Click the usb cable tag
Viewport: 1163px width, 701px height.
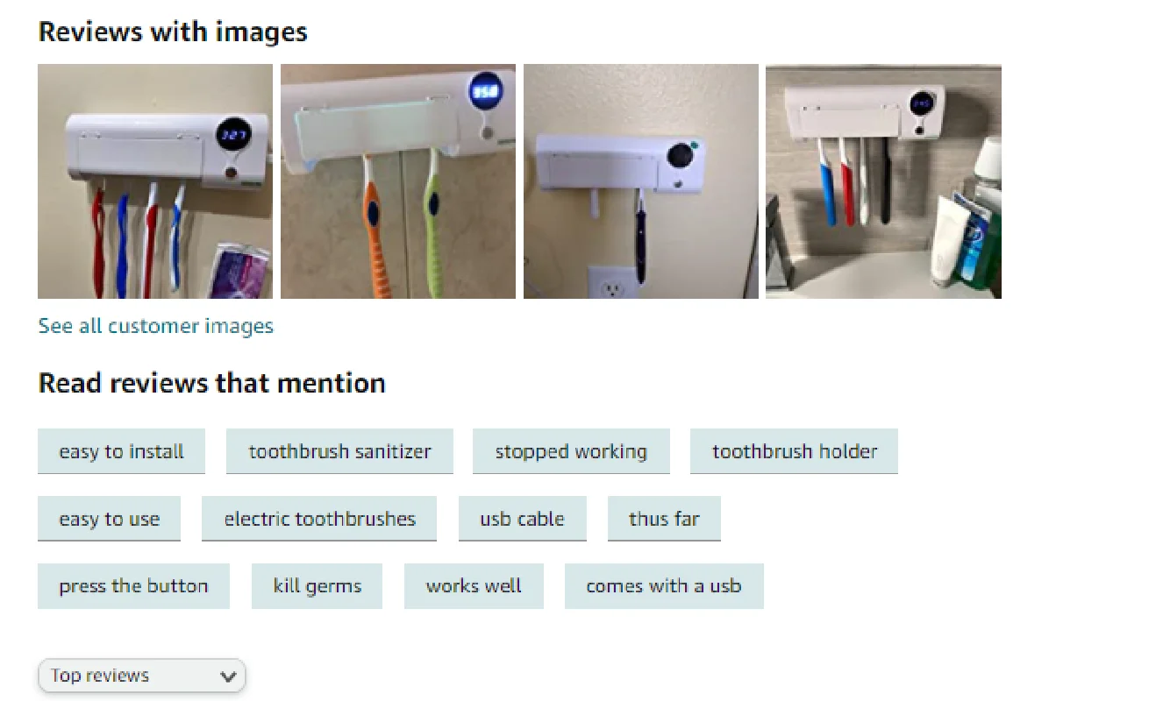point(522,519)
